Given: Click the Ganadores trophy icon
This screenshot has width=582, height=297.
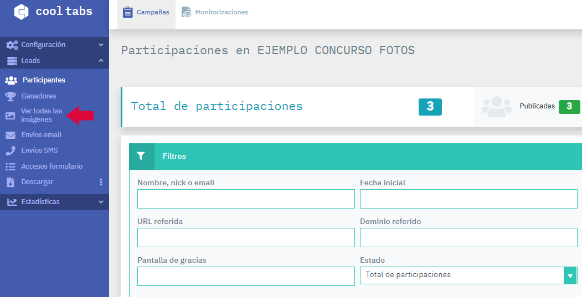Looking at the screenshot, I should [11, 96].
